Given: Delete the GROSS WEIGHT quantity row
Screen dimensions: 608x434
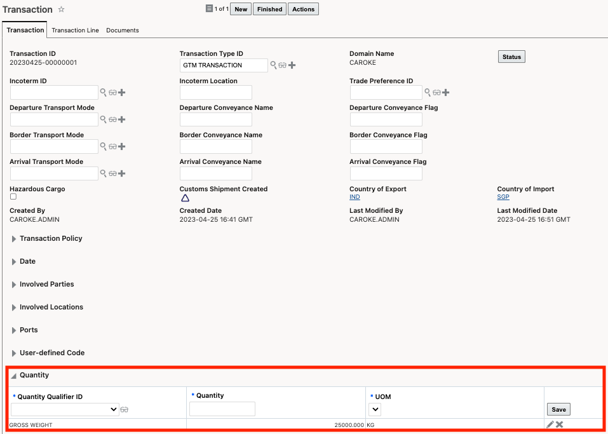Looking at the screenshot, I should click(x=560, y=424).
